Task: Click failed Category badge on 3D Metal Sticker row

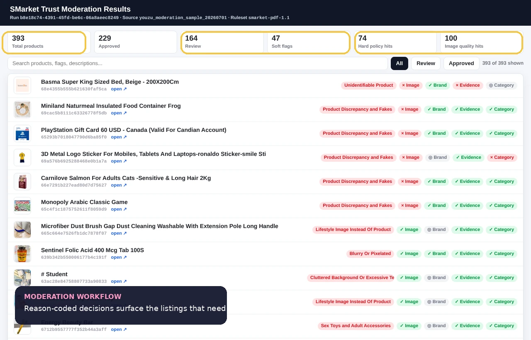Action: coord(502,158)
